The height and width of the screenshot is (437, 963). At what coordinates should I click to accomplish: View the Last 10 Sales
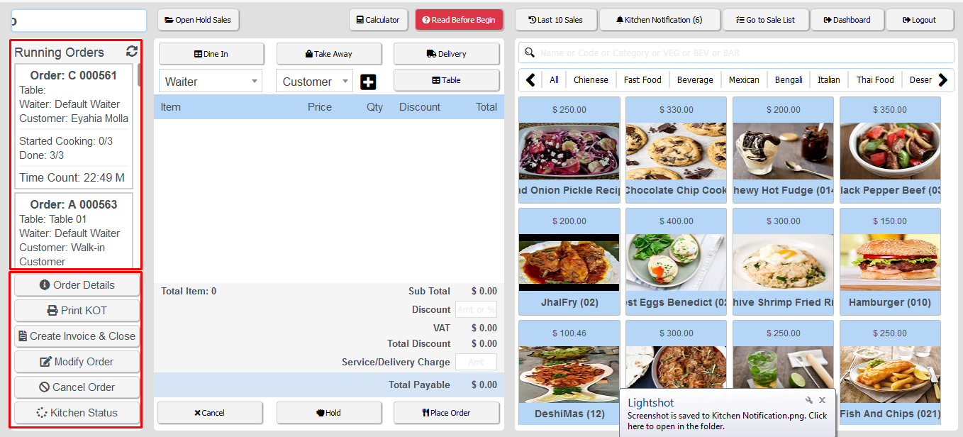coord(556,20)
